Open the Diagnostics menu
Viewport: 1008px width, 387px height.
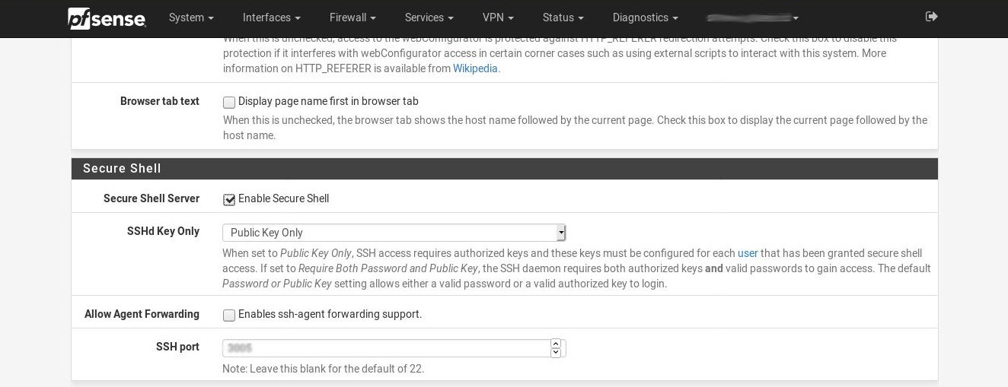click(x=645, y=17)
